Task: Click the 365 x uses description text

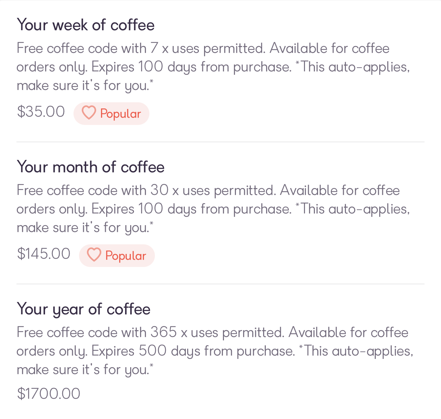Action: tap(215, 351)
